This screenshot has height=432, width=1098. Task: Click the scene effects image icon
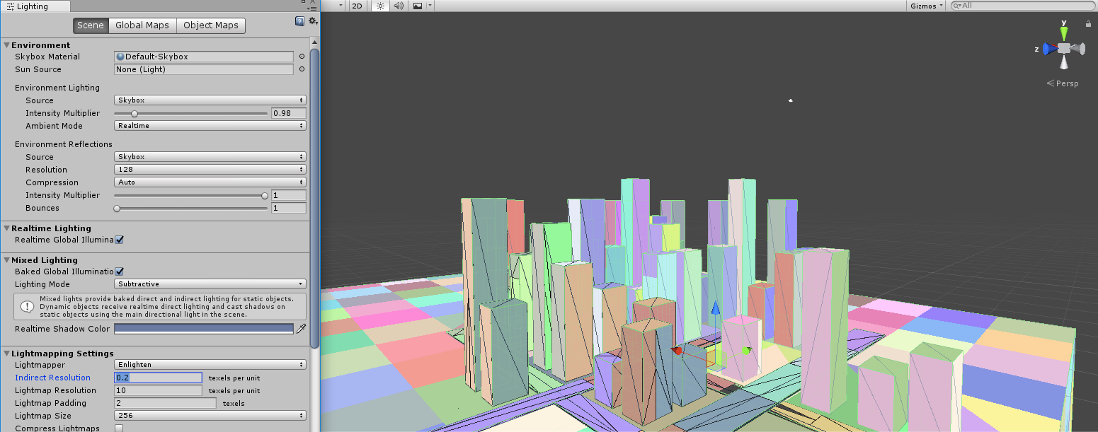click(418, 6)
